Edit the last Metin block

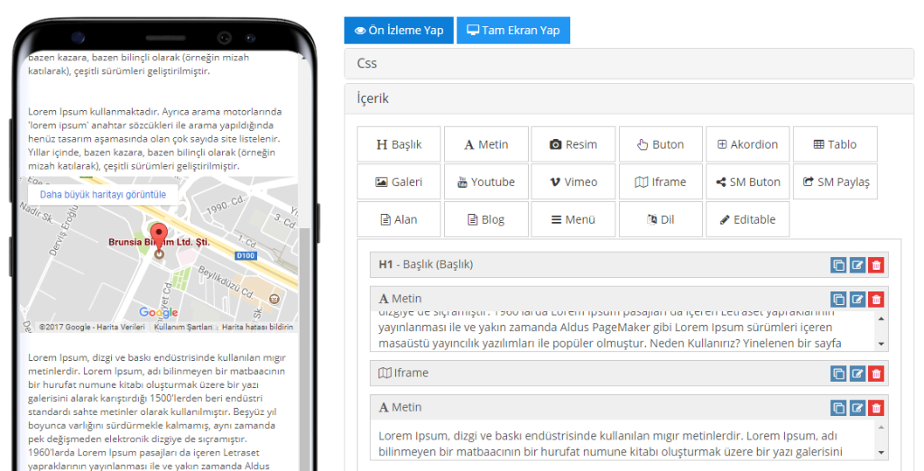(857, 408)
